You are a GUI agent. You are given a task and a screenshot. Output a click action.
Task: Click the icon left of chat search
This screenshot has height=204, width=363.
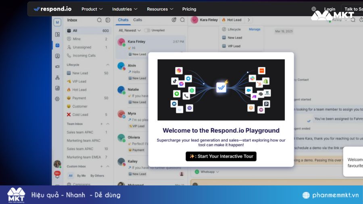coord(174,20)
